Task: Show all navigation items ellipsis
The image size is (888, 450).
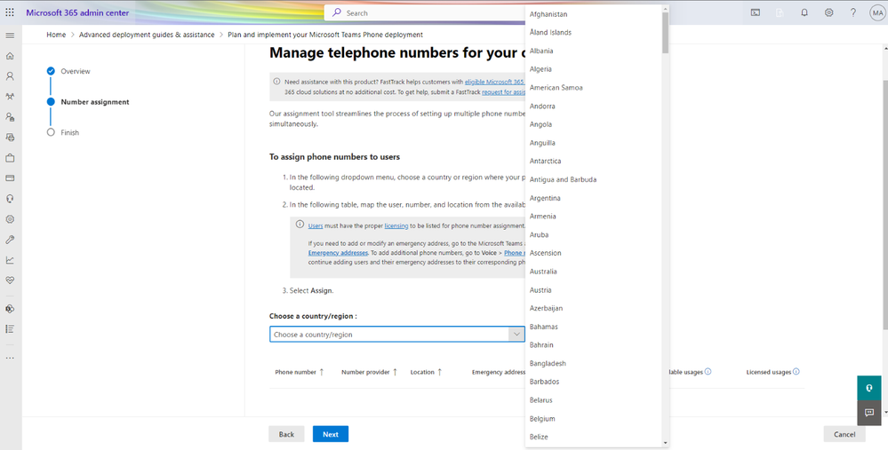Action: tap(10, 358)
